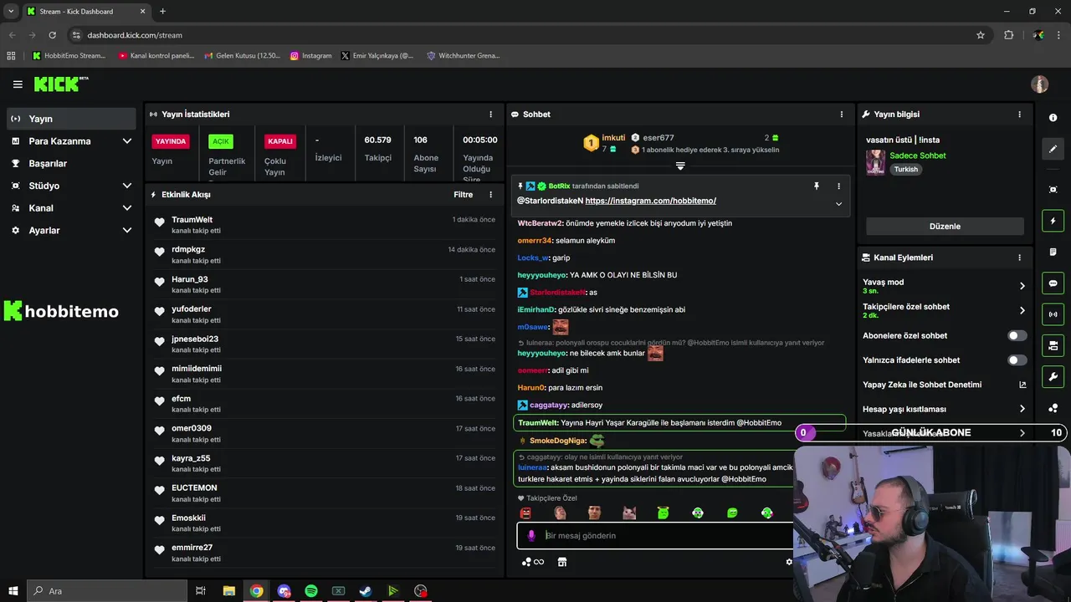Click username imkuti in top gifters

613,138
